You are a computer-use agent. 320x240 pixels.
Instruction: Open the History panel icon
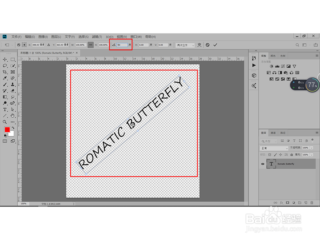(254, 58)
